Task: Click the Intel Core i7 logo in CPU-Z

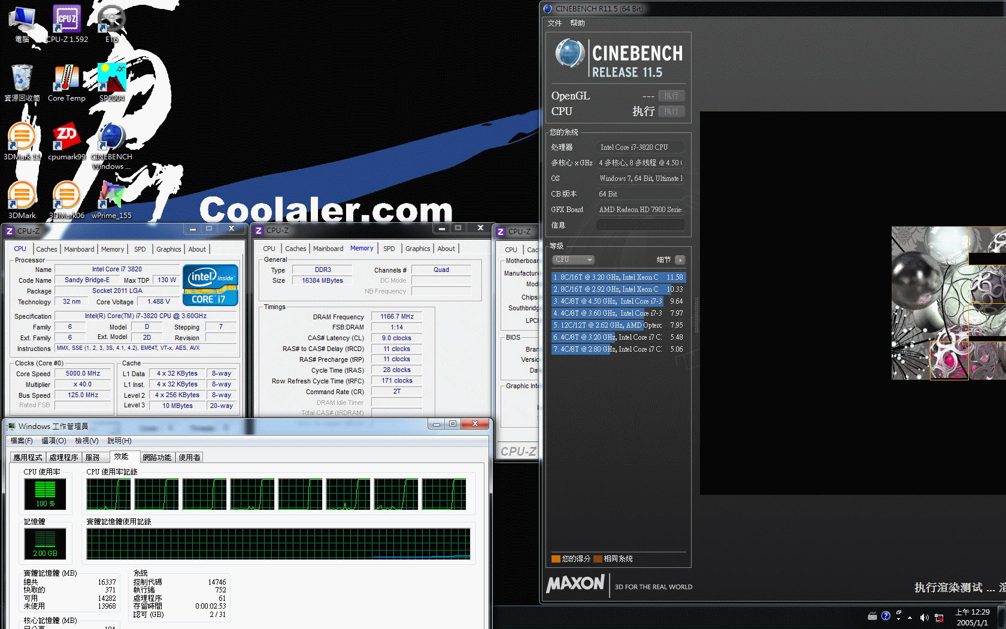Action: (210, 285)
